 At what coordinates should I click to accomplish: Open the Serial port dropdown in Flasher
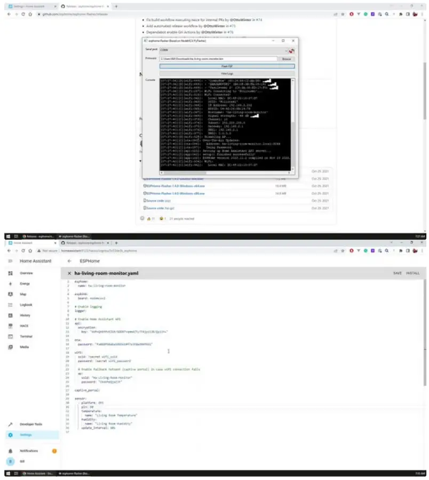[224, 50]
